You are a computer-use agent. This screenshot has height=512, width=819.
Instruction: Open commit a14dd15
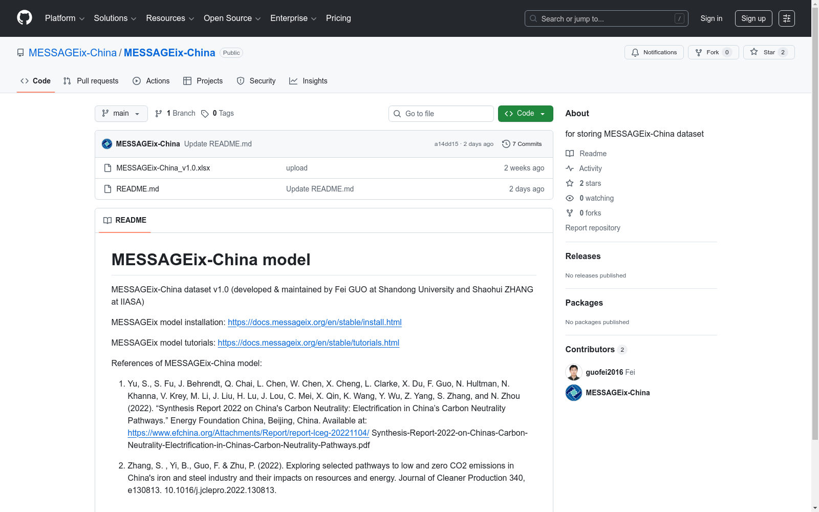(446, 144)
